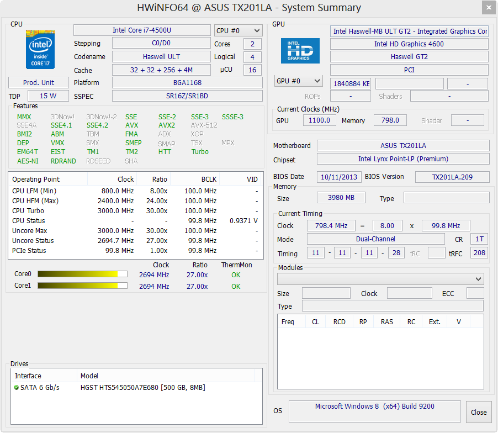Image resolution: width=498 pixels, height=433 pixels.
Task: Click the OS field Microsoft Windows 8
Action: point(375,411)
